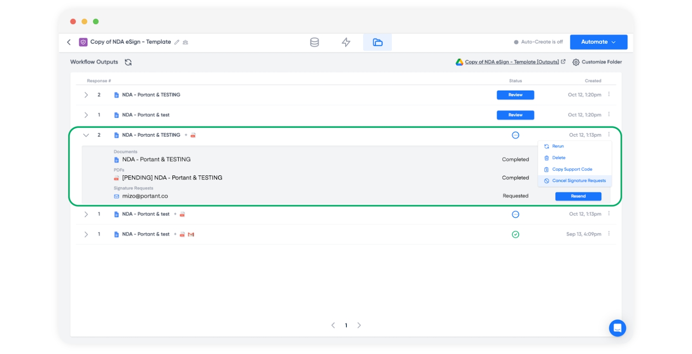Toggle the Auto-Create is off indicator
Viewport: 692px width, 354px height.
coord(538,42)
